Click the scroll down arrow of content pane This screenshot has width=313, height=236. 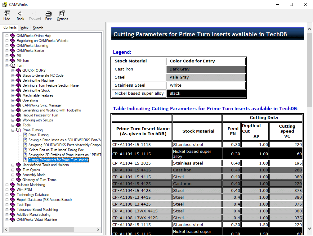coord(309,229)
